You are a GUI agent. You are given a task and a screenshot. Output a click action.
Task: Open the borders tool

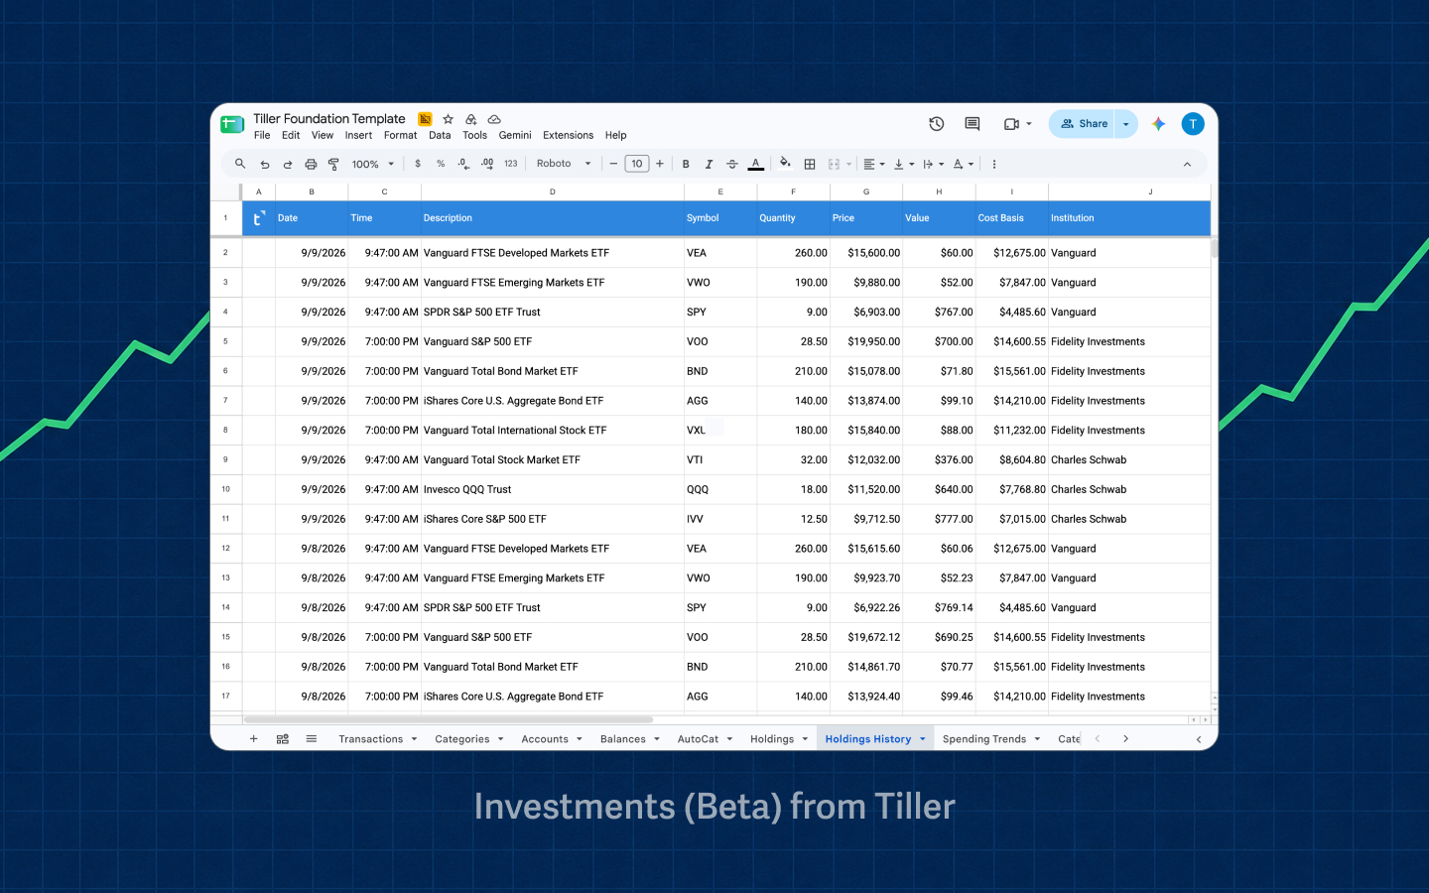click(x=810, y=164)
